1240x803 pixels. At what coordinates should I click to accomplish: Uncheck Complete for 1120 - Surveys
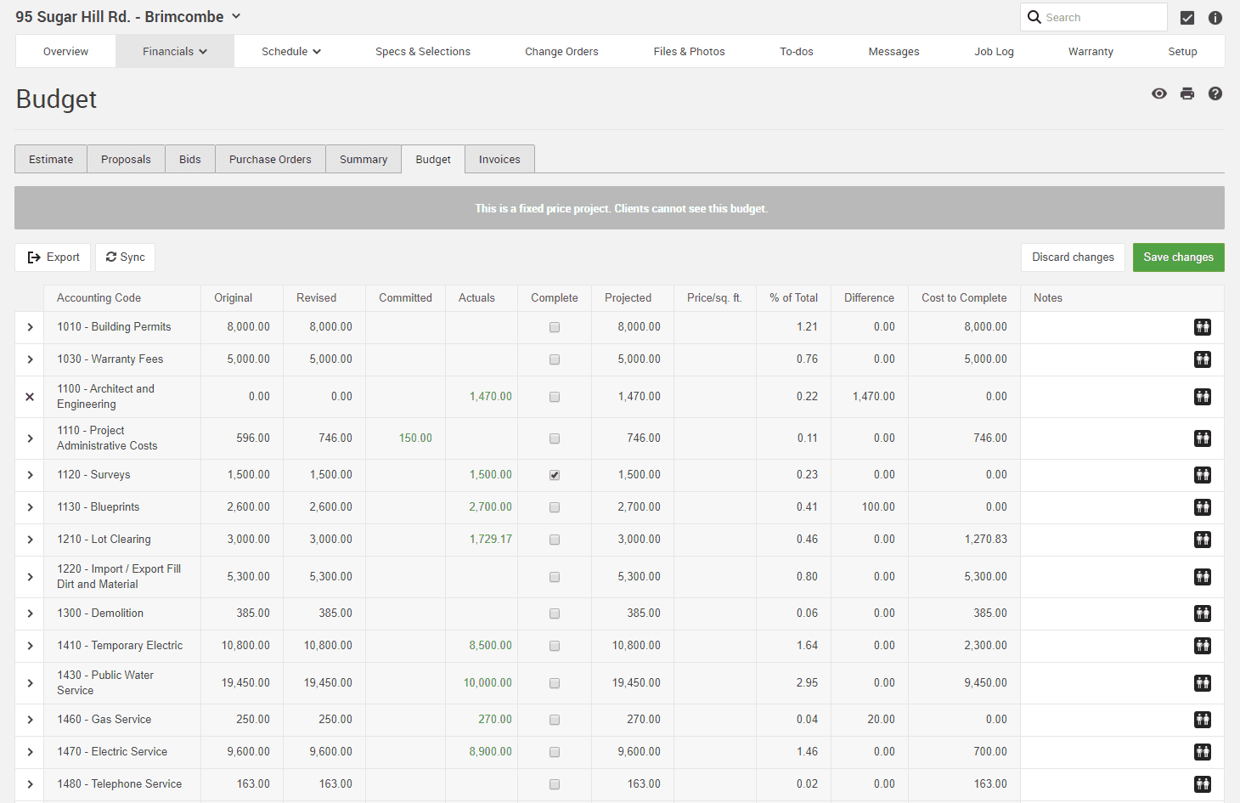555,475
